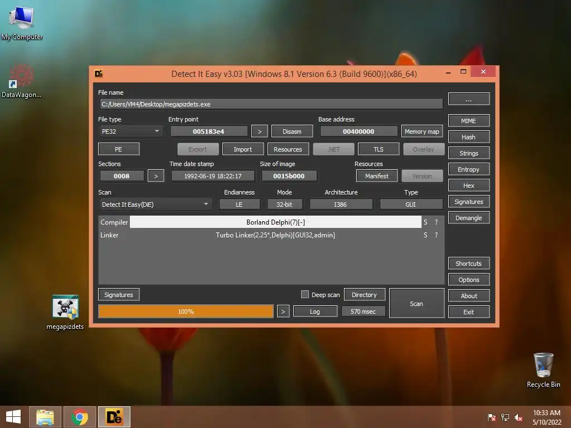Screen dimensions: 571x428
Task: Open the Disasm view
Action: [292, 132]
